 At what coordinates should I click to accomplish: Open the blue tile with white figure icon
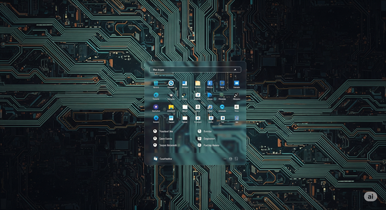[x=210, y=83]
